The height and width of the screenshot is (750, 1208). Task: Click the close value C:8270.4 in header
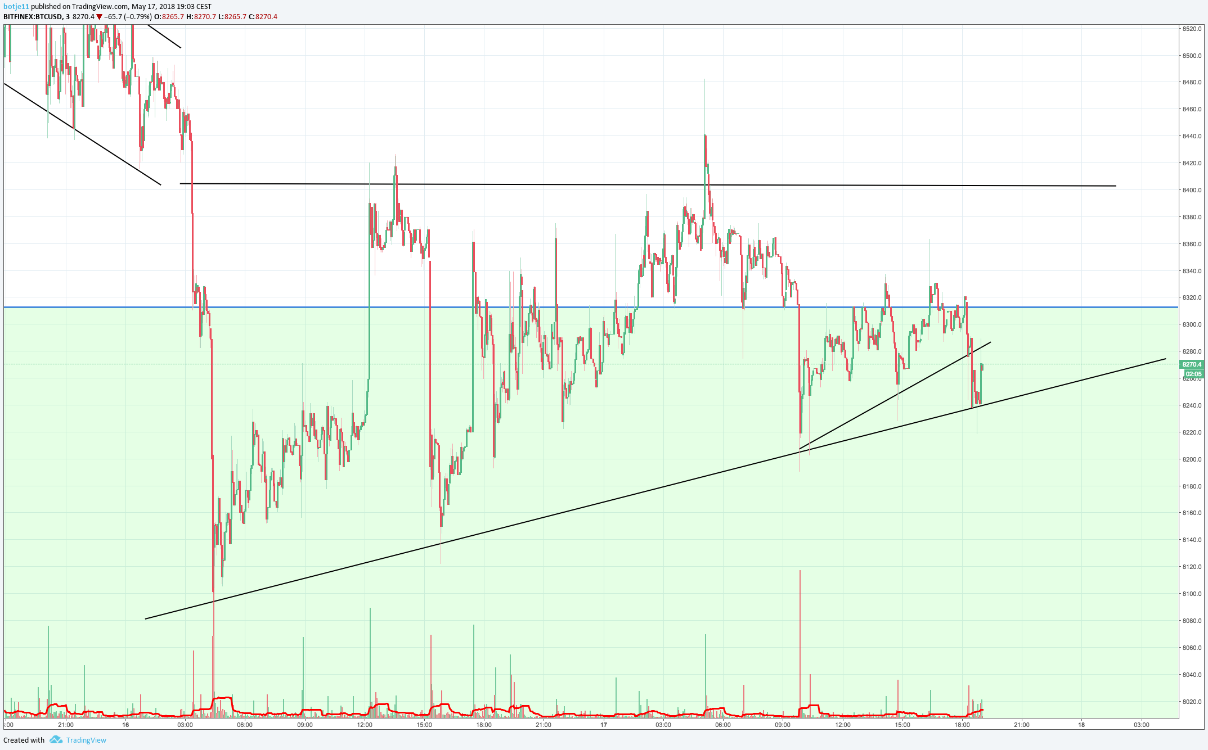(x=263, y=17)
